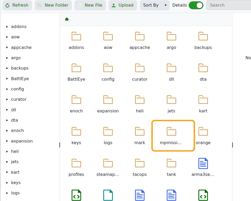
Task: Expand aow in the sidebar tree
Action: [x=7, y=37]
